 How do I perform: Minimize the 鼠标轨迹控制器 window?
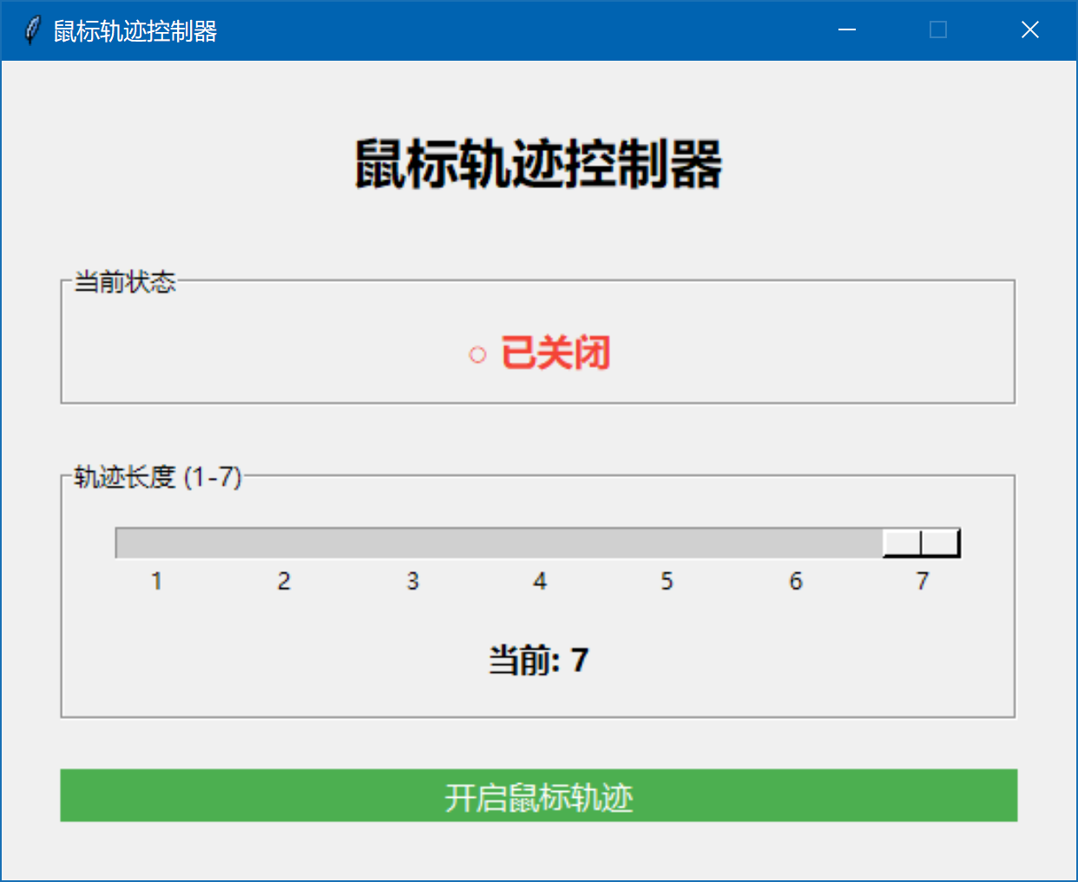(847, 30)
